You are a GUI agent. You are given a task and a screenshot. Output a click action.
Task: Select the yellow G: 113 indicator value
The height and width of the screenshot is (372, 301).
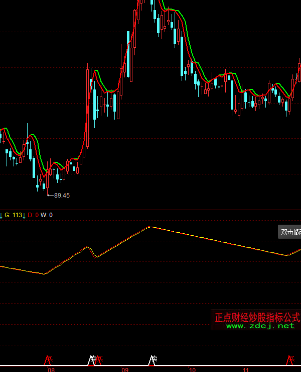pyautogui.click(x=14, y=215)
